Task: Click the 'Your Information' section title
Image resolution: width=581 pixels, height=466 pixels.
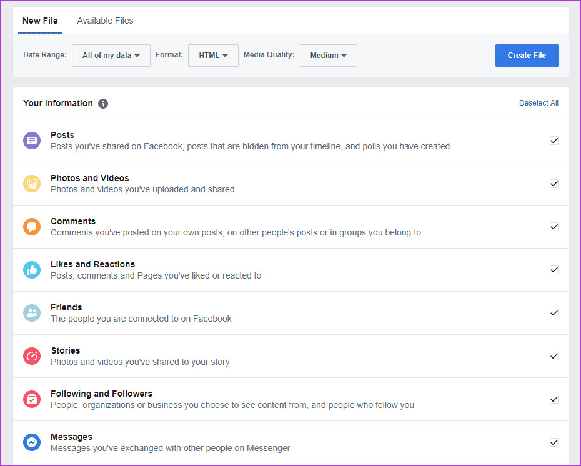Action: 58,103
